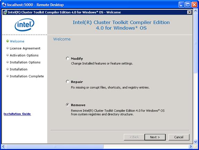Click the License Agreement step bullet
The image size is (199, 150).
(x=8, y=48)
